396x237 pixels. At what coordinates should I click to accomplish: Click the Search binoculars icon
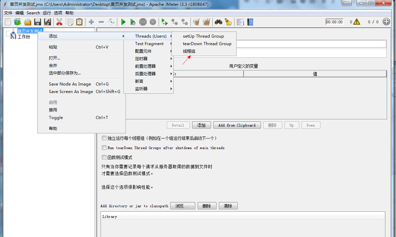click(219, 22)
